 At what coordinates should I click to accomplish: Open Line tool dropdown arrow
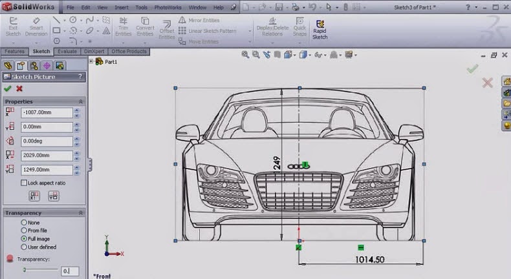click(65, 21)
